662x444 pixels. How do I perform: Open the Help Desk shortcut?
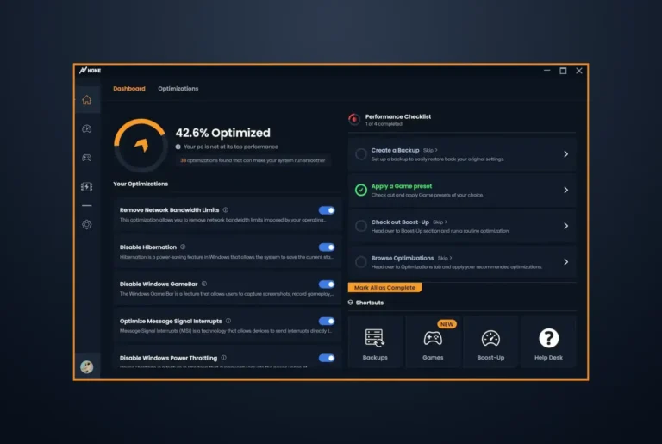(x=548, y=341)
